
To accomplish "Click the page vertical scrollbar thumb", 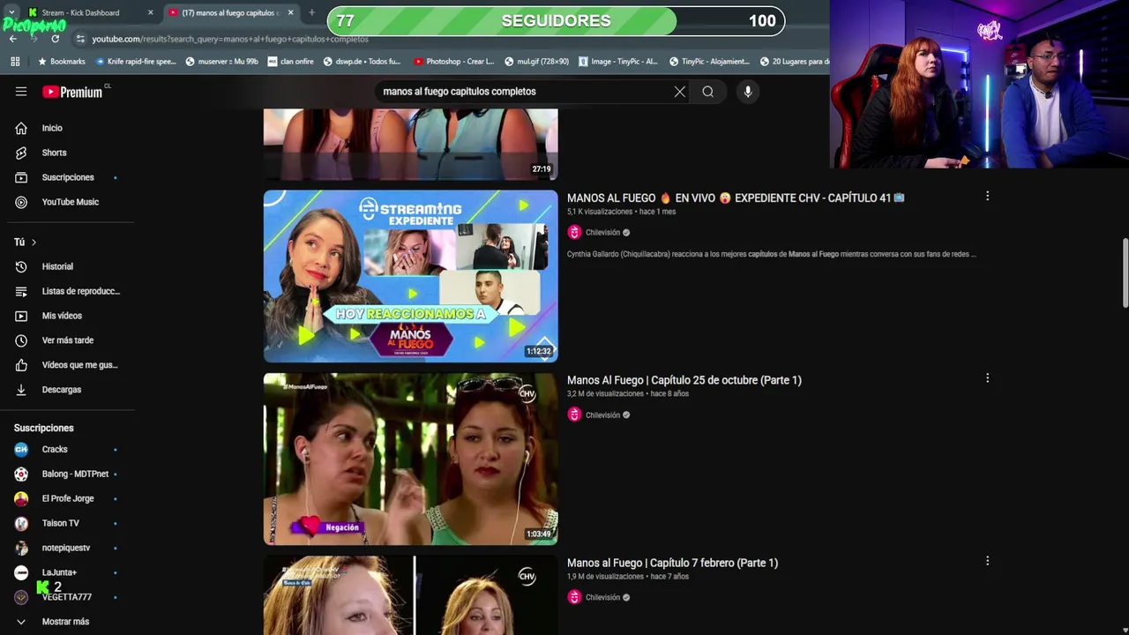I will coord(1125,273).
